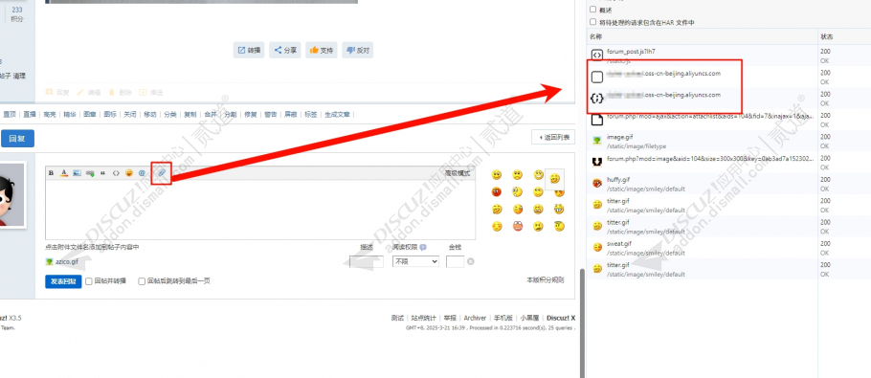Screen dimensions: 871x378
Task: Click the huffy.gif request icon
Action: coord(597,183)
